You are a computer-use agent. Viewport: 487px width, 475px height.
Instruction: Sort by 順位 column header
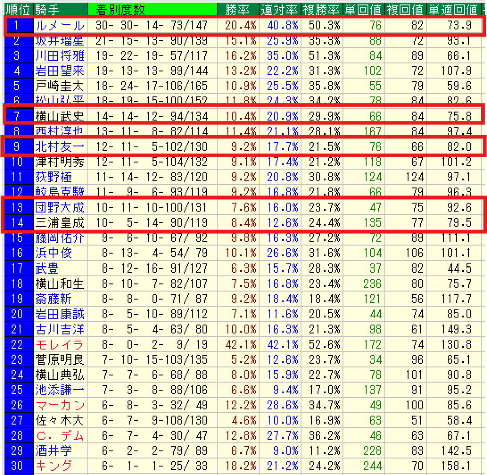tap(17, 9)
